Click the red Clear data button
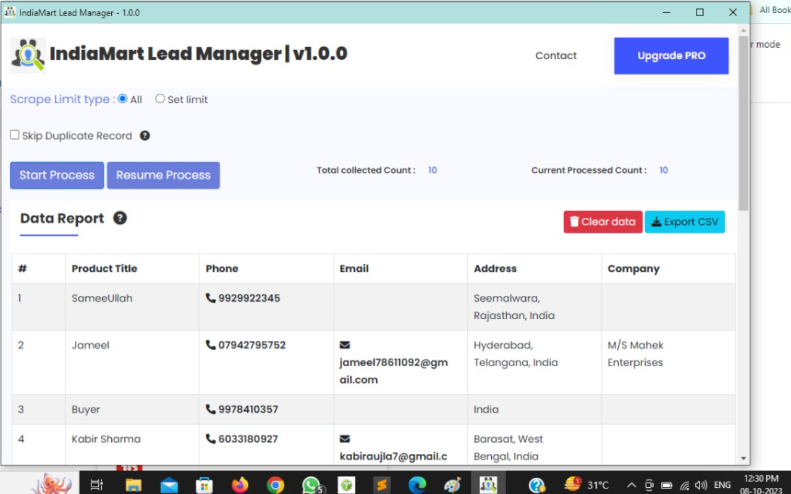 pos(603,222)
